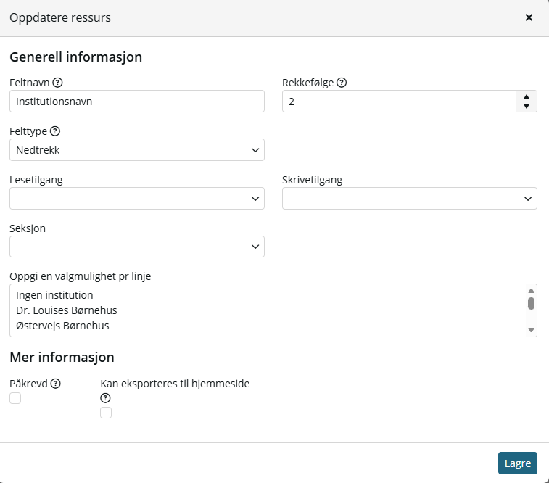The height and width of the screenshot is (483, 549).
Task: Click the help icon next to Feltnavn
Action: [57, 83]
